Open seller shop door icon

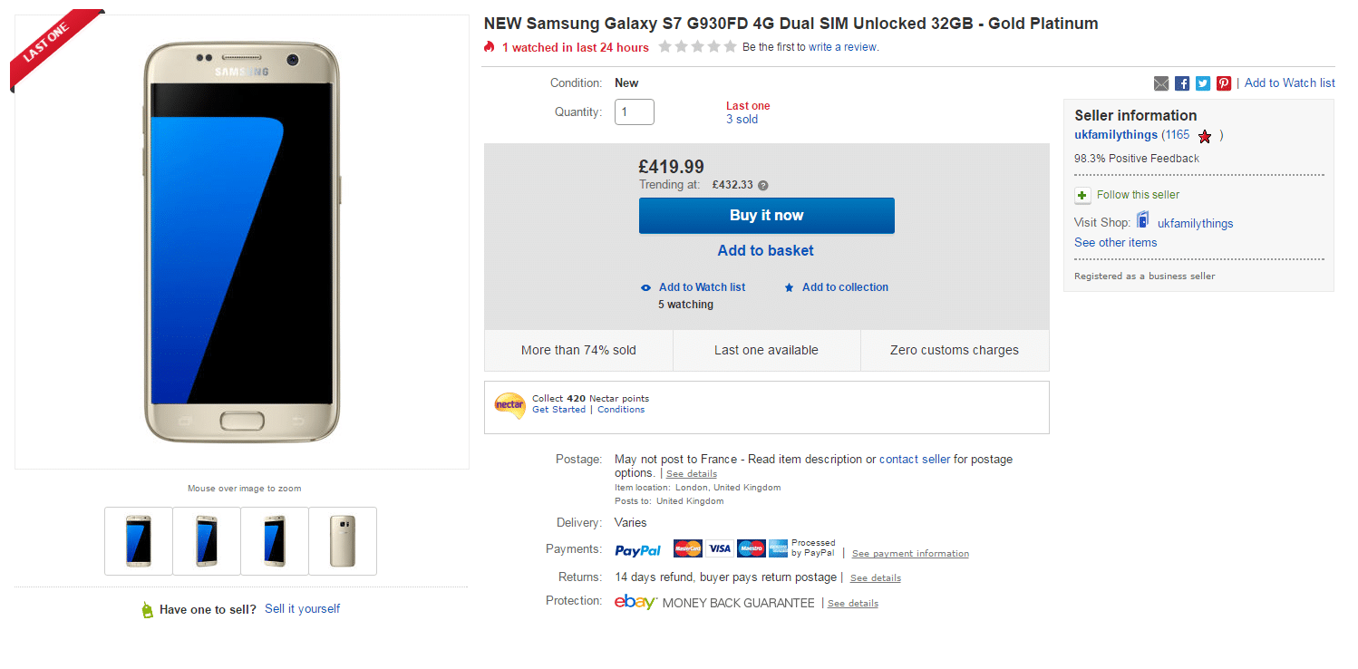click(x=1143, y=219)
